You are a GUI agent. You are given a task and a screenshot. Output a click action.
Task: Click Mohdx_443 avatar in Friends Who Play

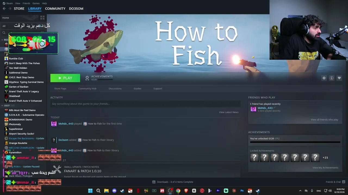(x=253, y=109)
